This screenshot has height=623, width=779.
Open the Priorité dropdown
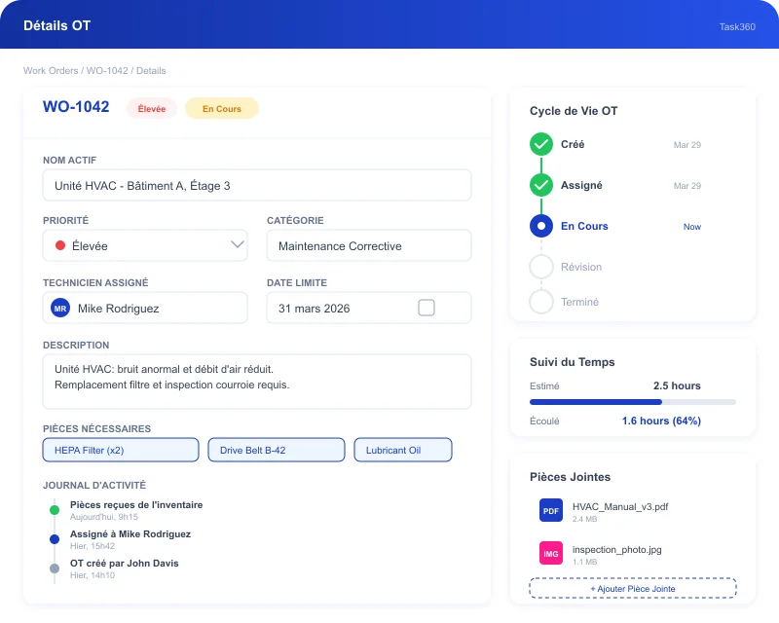145,245
